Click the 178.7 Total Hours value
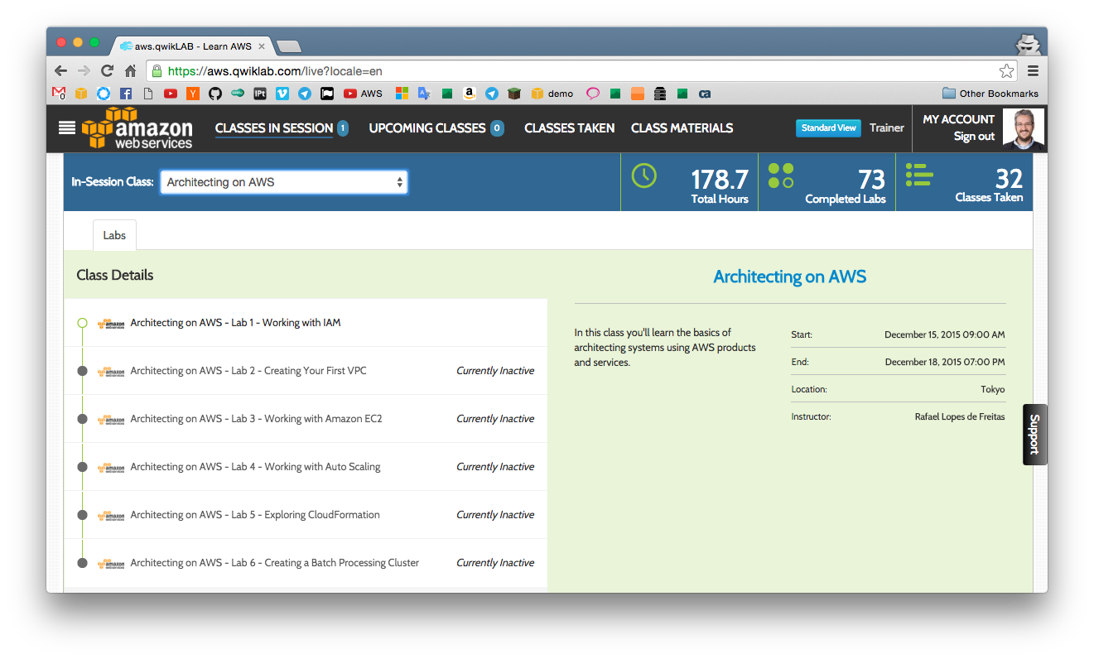 point(719,178)
